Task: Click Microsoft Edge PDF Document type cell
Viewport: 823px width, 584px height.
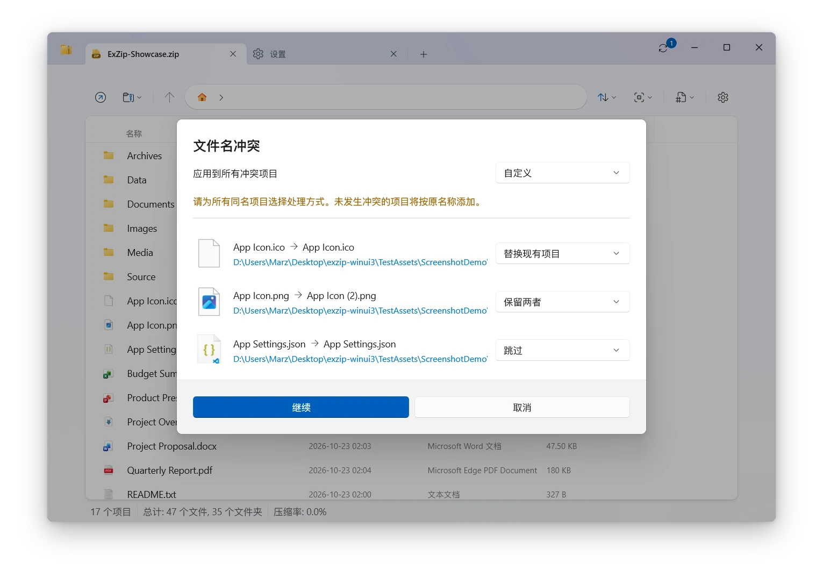Action: (x=482, y=471)
